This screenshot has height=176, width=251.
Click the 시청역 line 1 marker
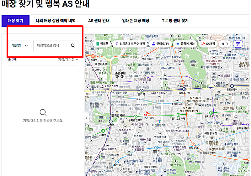110,122
